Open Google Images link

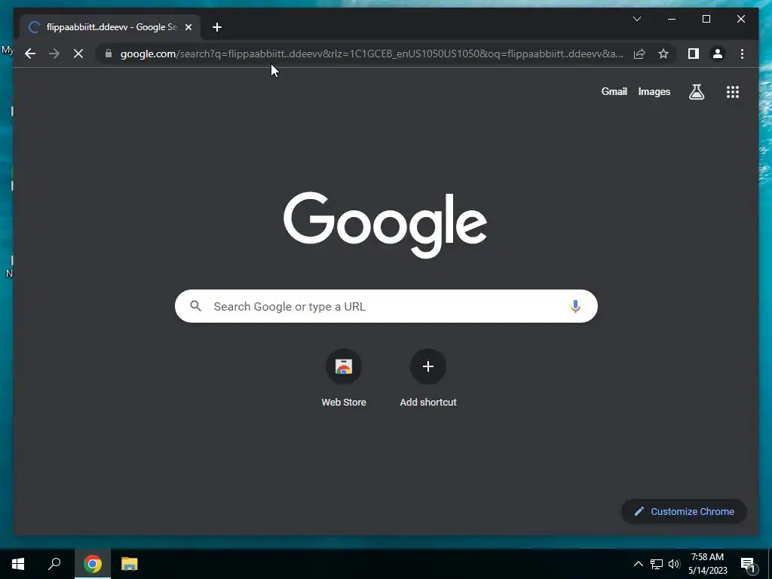point(654,91)
